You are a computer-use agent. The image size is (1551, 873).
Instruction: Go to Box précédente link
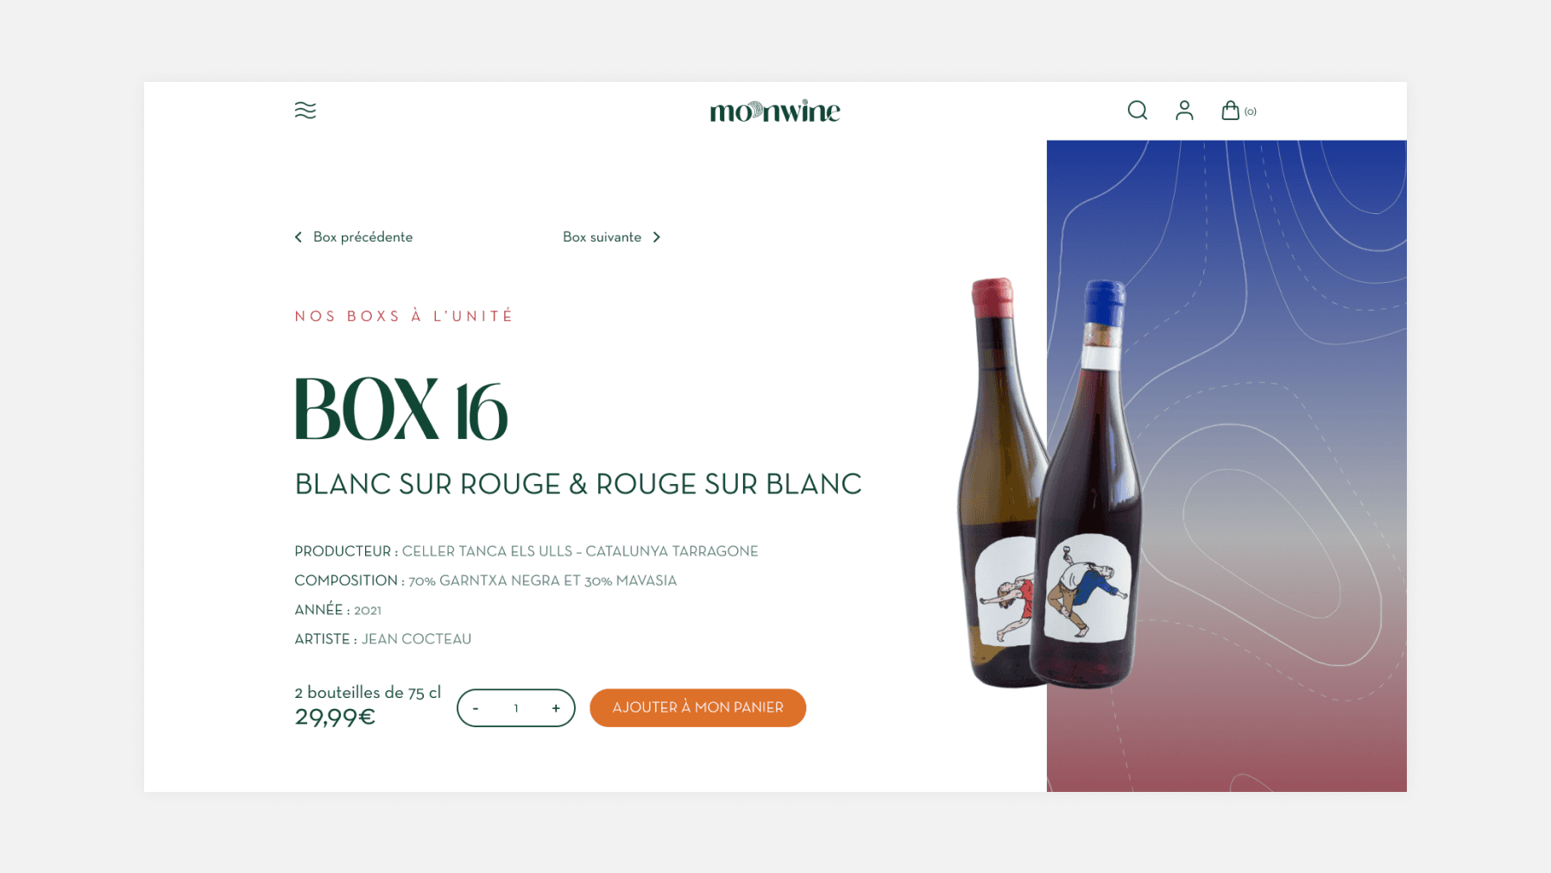tap(363, 237)
